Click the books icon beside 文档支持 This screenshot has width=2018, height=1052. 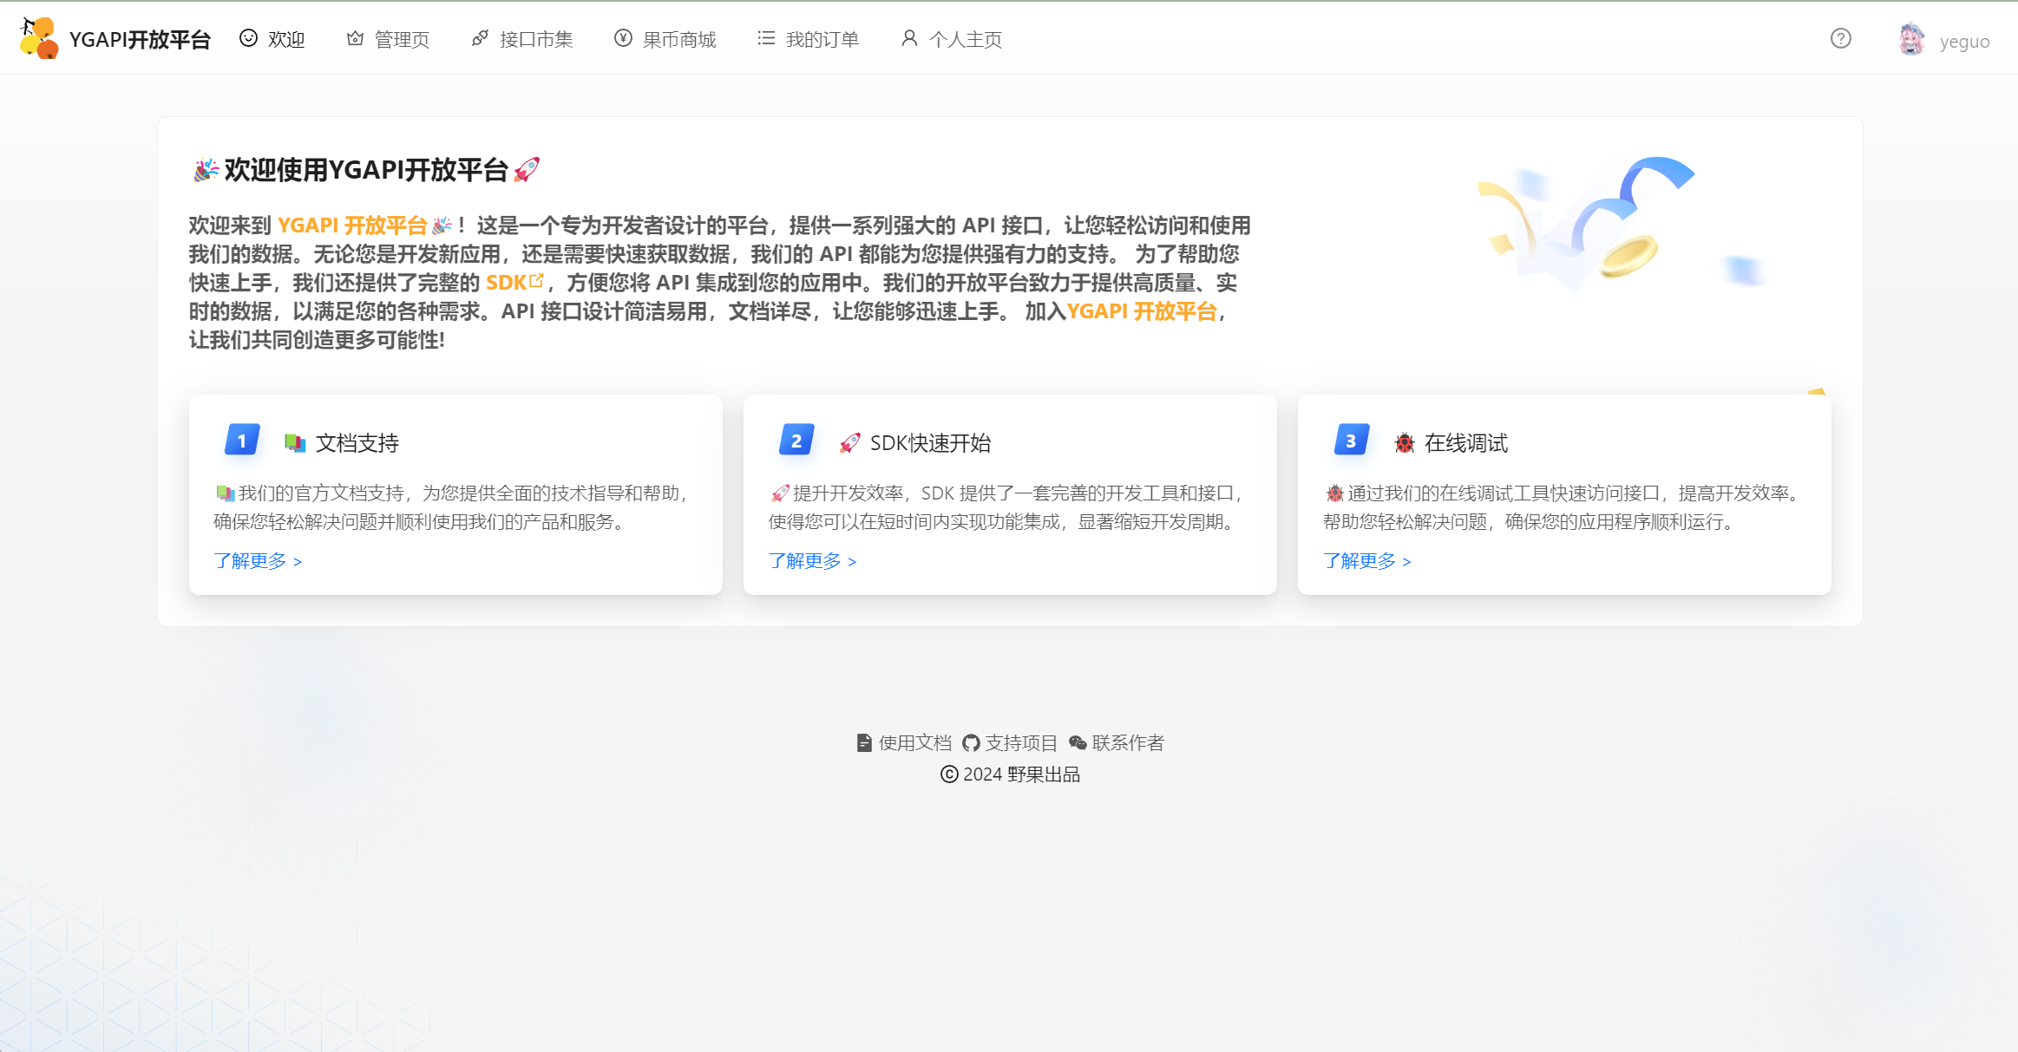pyautogui.click(x=295, y=443)
